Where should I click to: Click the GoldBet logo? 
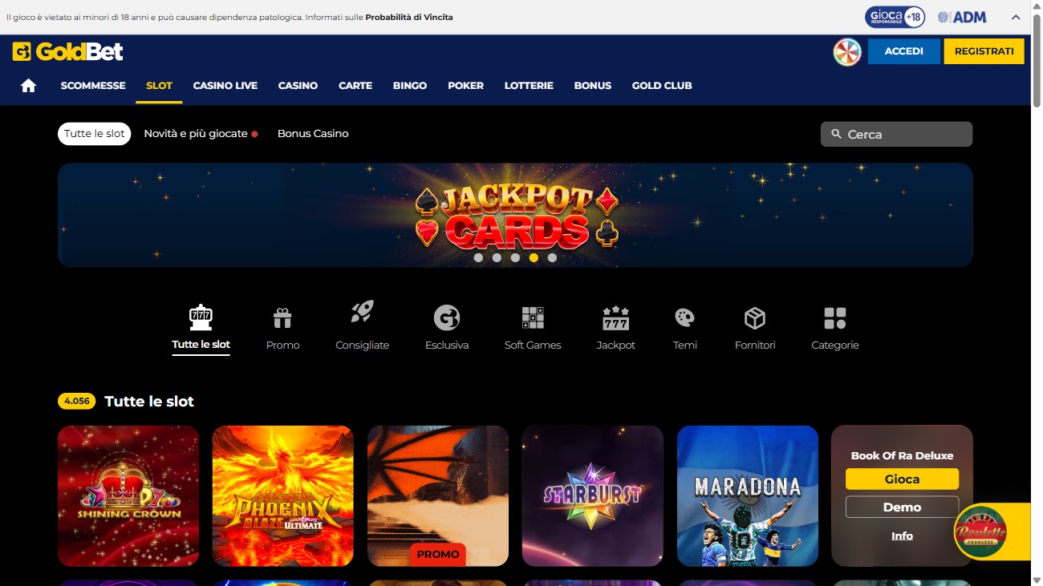click(x=68, y=51)
